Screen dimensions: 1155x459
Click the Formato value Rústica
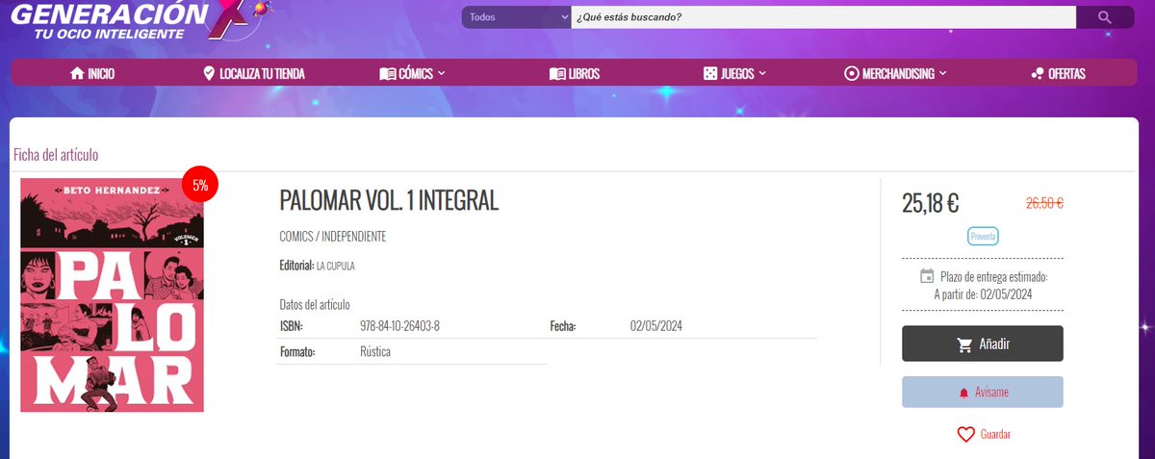(x=375, y=352)
